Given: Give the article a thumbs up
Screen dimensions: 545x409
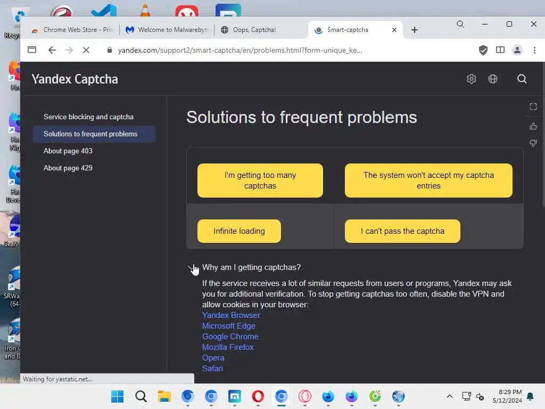Looking at the screenshot, I should click(533, 126).
